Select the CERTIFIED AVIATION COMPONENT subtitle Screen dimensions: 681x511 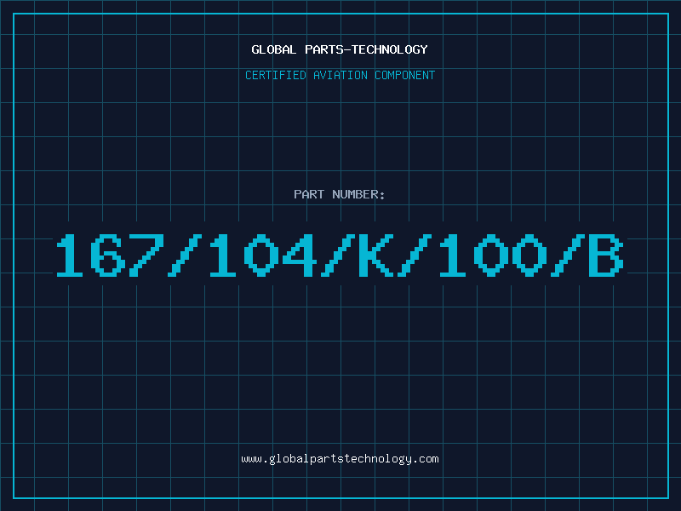pyautogui.click(x=340, y=75)
